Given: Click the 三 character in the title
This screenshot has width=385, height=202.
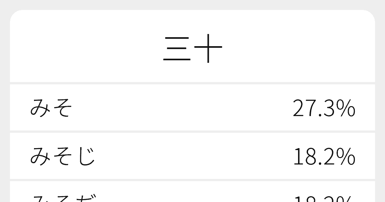Looking at the screenshot, I should pyautogui.click(x=177, y=50).
